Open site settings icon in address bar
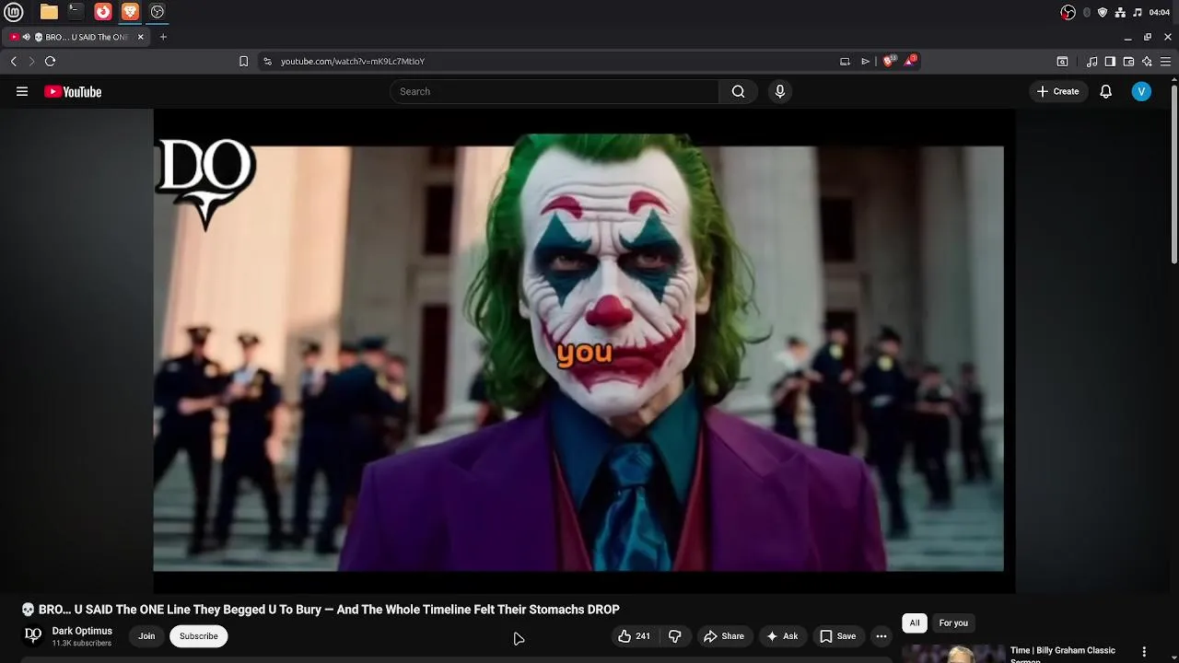 click(x=267, y=61)
